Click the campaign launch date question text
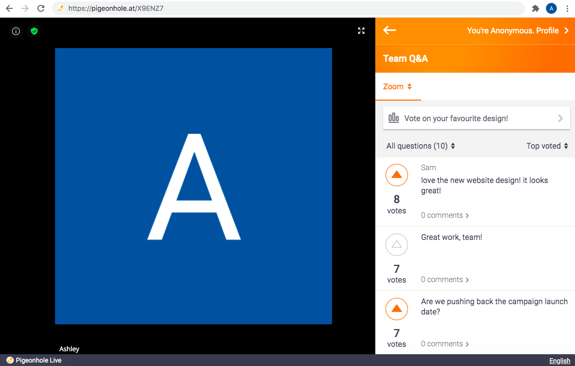Viewport: 575px width, 366px height. pyautogui.click(x=494, y=307)
